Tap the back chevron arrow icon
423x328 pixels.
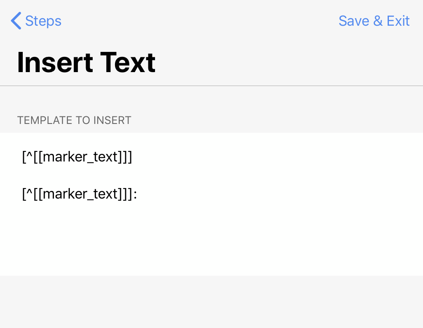(x=16, y=21)
